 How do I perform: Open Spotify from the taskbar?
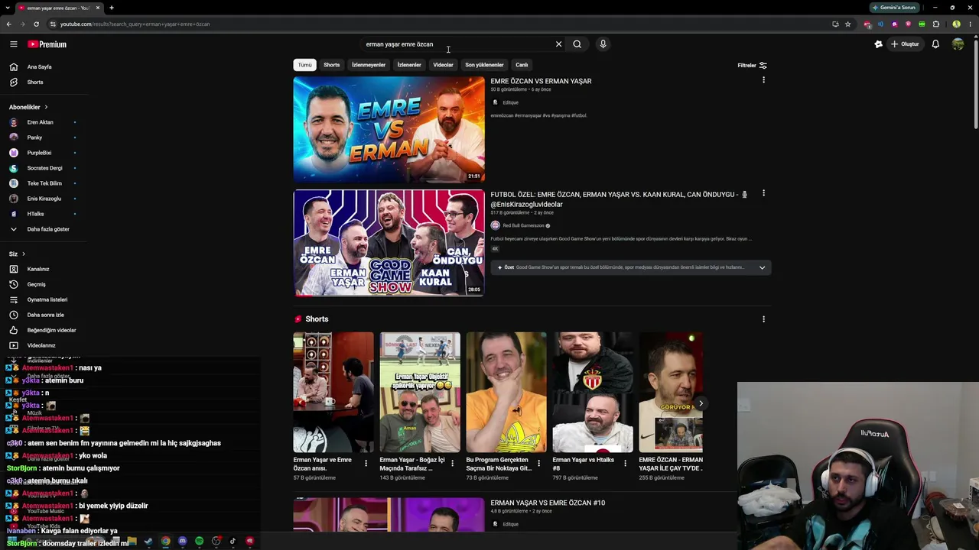(199, 542)
